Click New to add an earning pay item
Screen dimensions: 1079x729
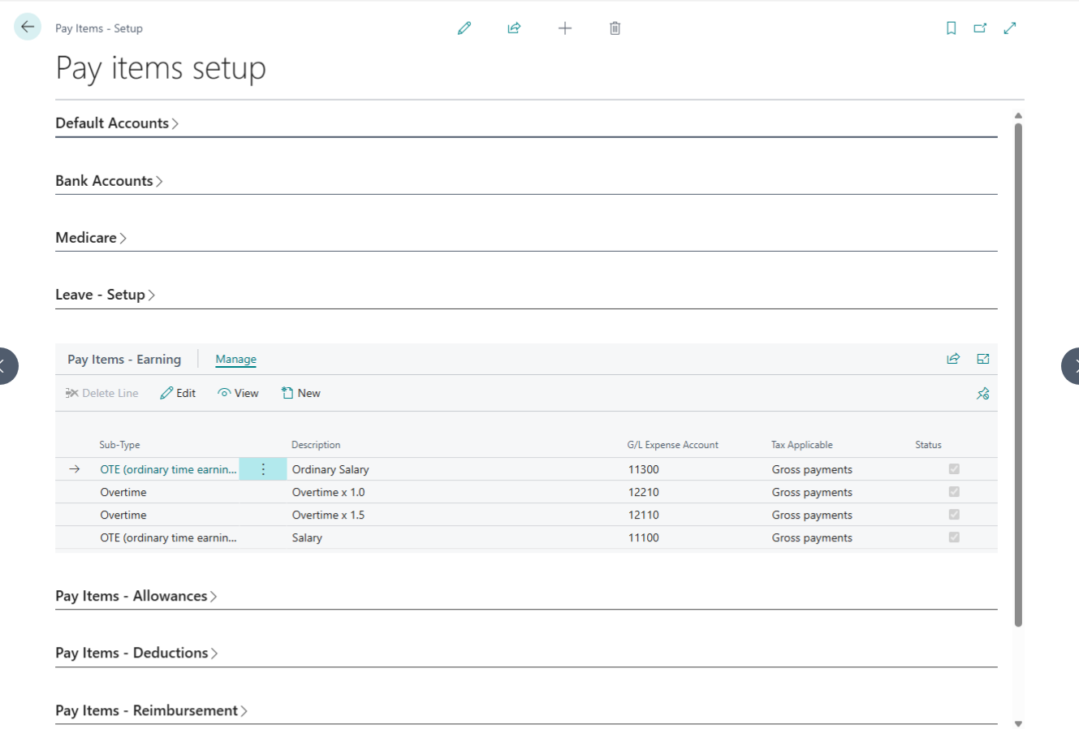pos(300,393)
